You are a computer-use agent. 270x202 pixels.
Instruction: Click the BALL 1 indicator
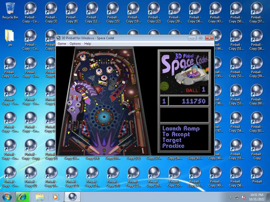tap(196, 90)
